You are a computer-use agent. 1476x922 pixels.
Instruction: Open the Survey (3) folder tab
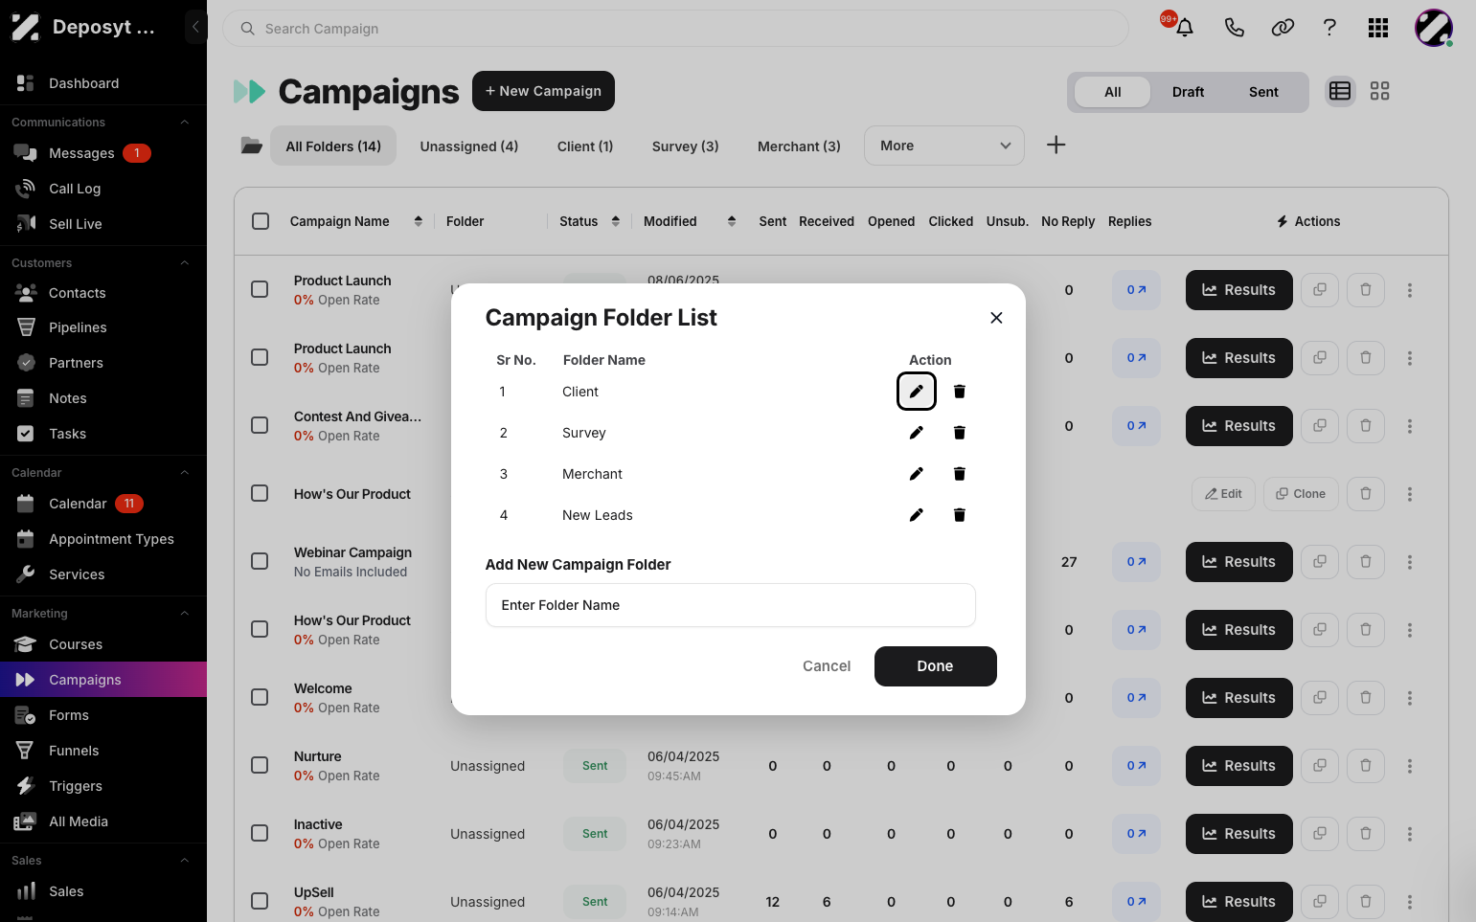(685, 146)
